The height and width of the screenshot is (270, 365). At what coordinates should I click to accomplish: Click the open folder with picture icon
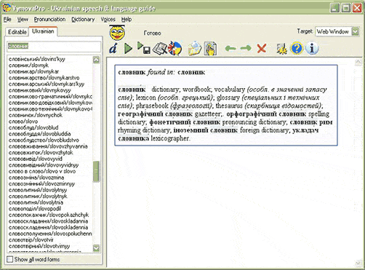195,48
